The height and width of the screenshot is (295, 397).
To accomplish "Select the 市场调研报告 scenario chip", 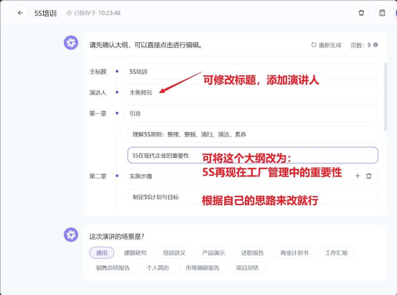I will click(202, 268).
